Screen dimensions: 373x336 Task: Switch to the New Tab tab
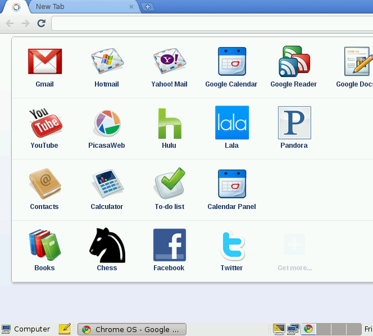click(x=84, y=7)
